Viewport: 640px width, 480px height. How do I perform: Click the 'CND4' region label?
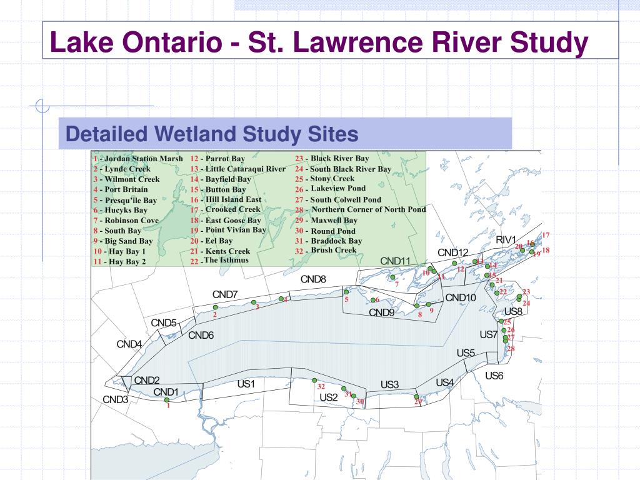click(x=129, y=344)
